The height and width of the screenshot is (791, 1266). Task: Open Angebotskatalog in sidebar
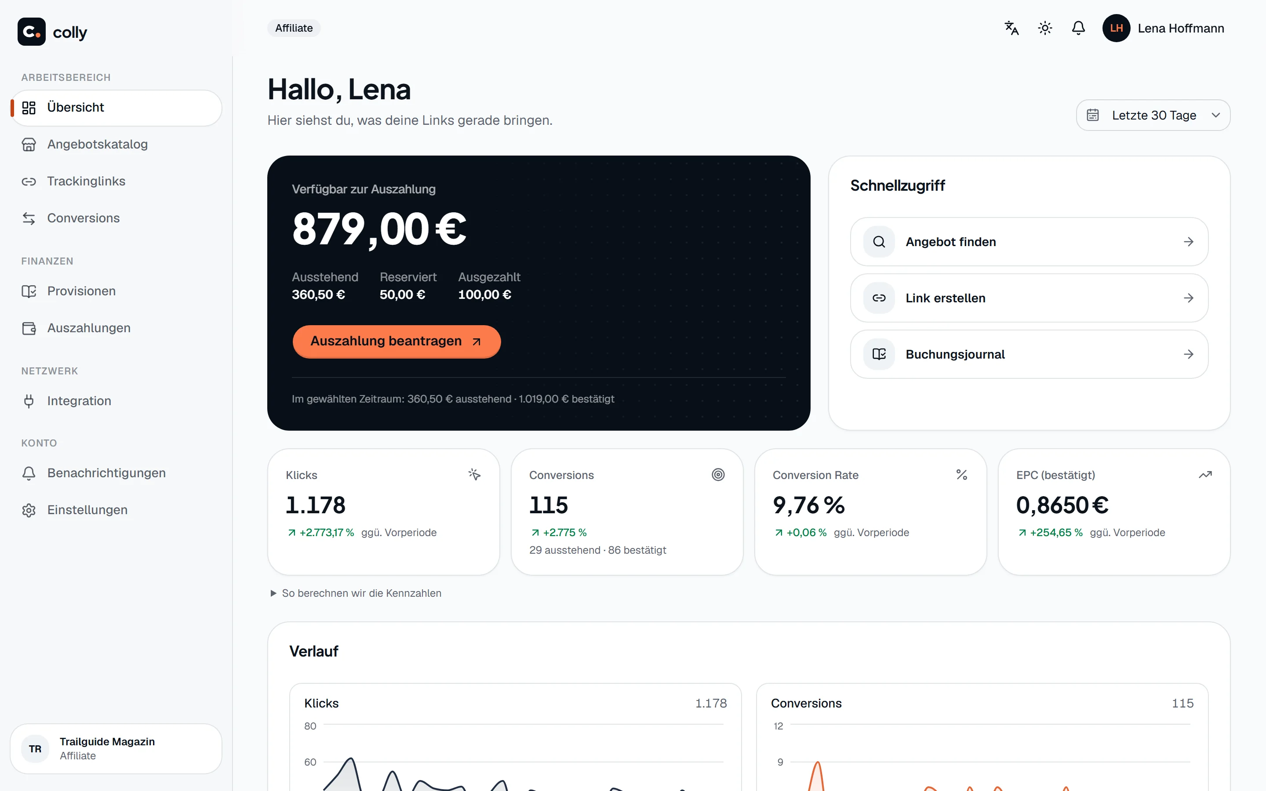click(116, 145)
